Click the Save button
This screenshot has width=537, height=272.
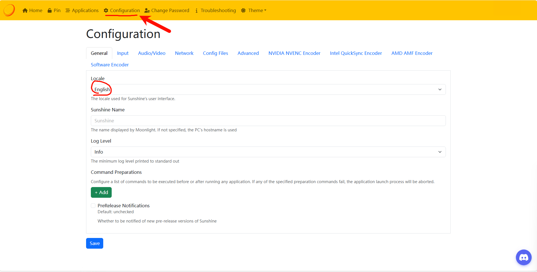(x=95, y=243)
